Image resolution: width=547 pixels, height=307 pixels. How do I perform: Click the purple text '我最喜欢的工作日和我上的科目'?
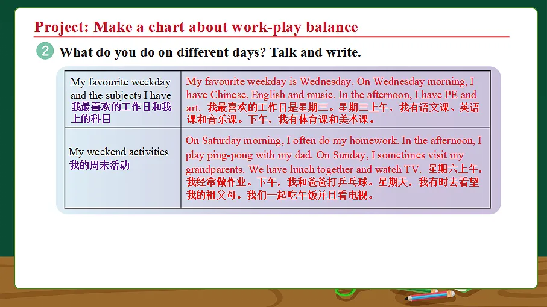pos(121,113)
